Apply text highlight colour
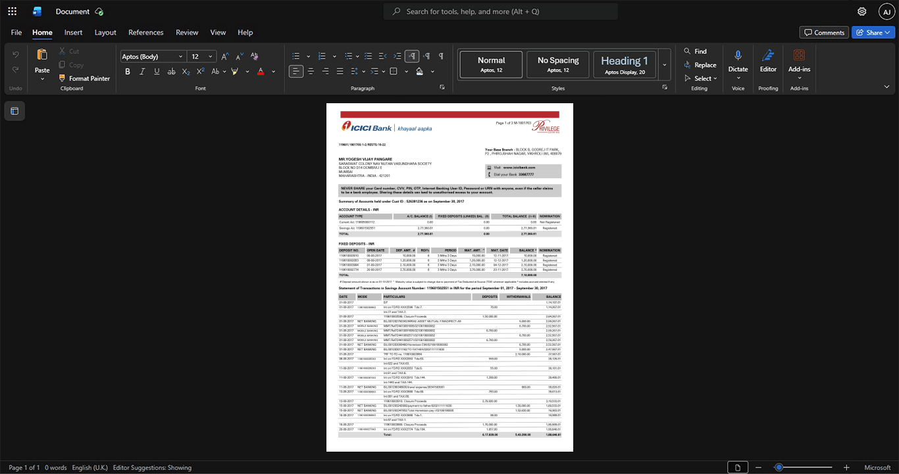899x474 pixels. pos(235,71)
